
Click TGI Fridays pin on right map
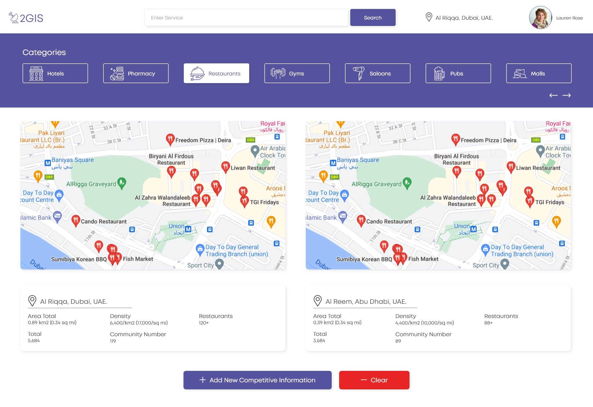530,201
